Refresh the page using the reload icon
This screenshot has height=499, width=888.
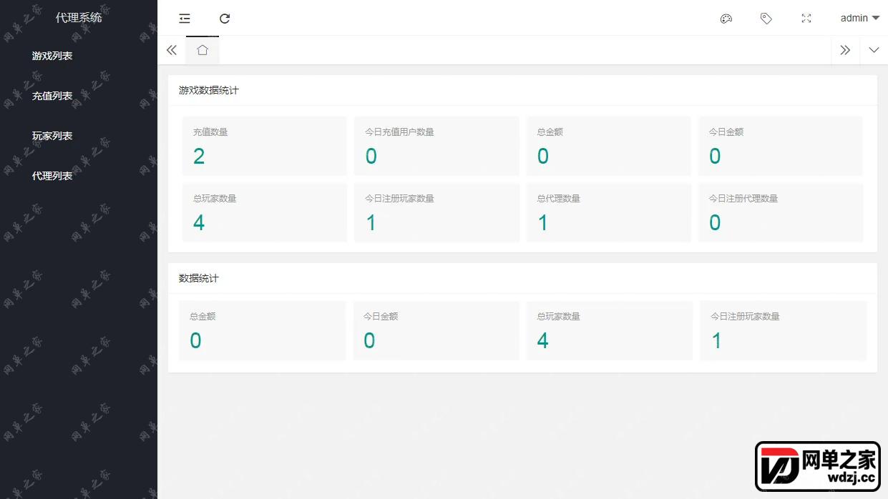click(225, 19)
